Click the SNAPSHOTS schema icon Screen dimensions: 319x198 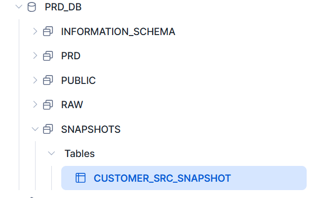click(48, 129)
